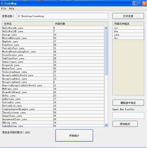Click the table scrollbar down arrow
The height and width of the screenshot is (148, 147).
click(x=106, y=125)
